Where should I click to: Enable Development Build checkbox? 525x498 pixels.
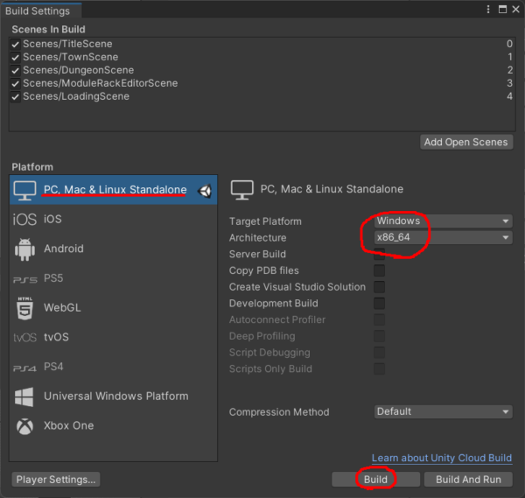coord(380,304)
